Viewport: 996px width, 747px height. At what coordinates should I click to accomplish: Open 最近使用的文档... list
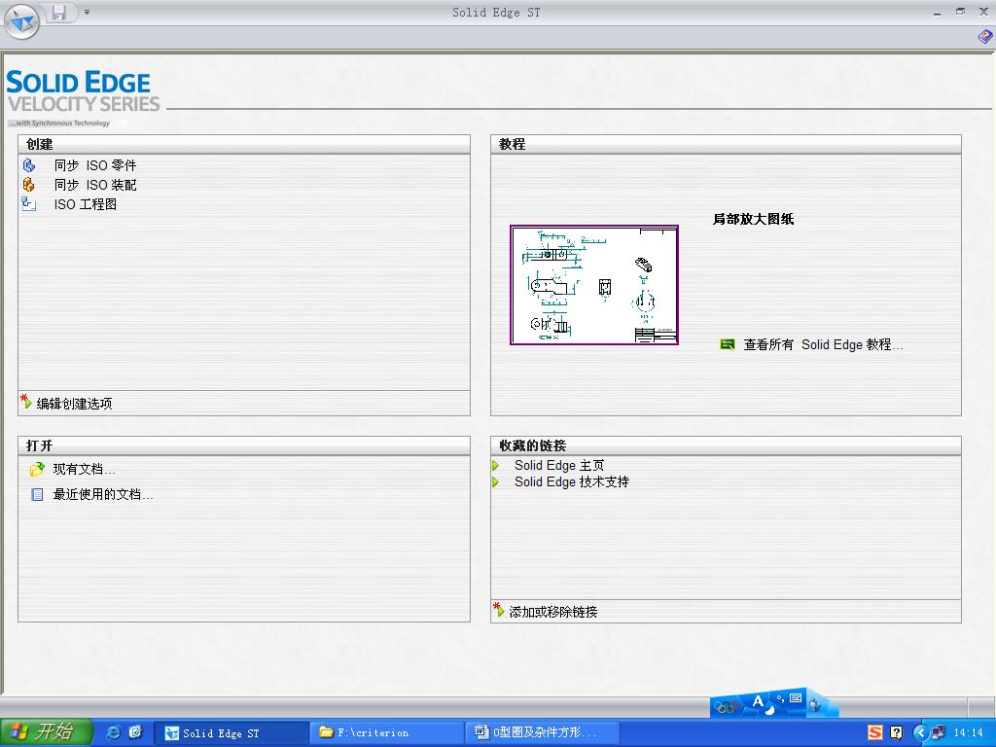(x=103, y=494)
